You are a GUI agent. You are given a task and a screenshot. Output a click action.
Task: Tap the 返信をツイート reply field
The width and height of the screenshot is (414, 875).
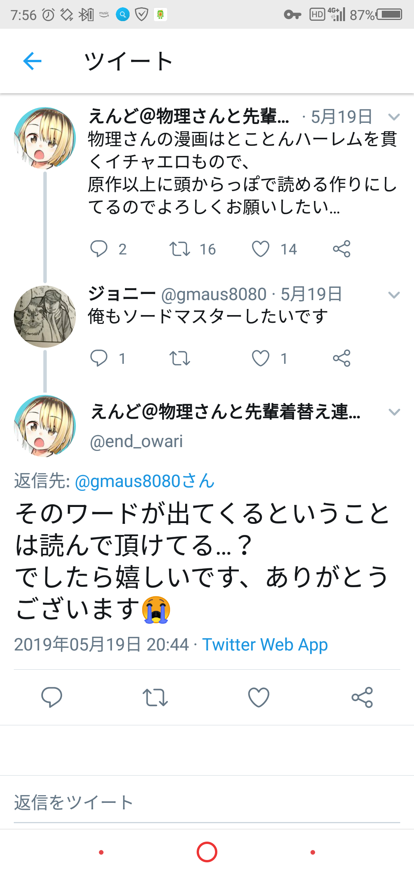point(207,802)
